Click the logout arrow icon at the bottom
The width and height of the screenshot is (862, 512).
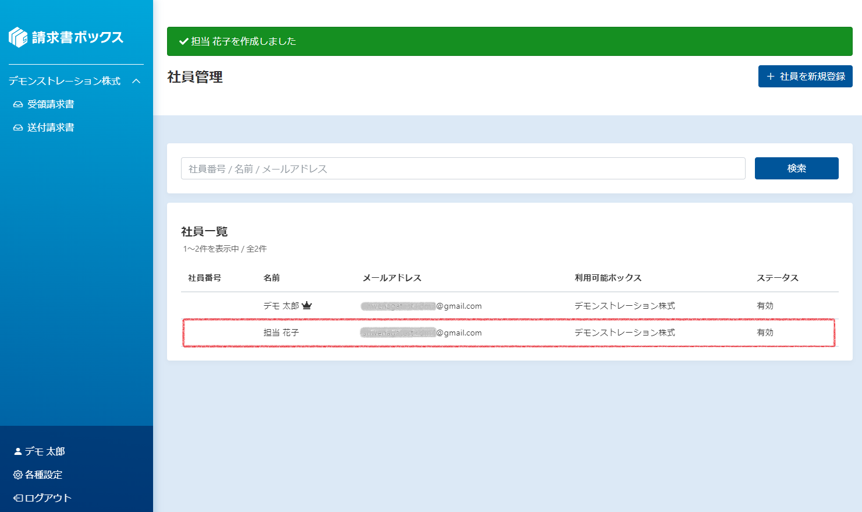pyautogui.click(x=18, y=498)
